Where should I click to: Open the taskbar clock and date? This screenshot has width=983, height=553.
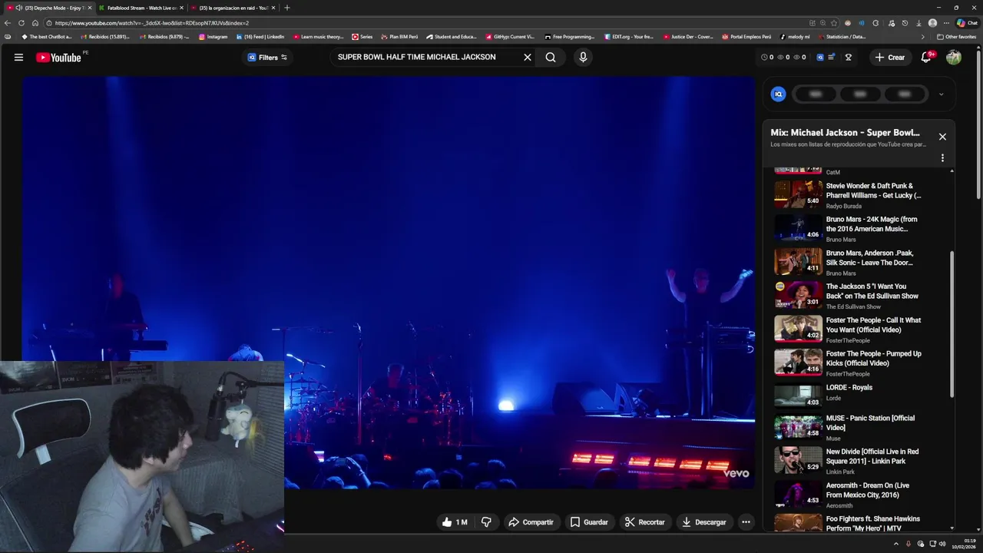pos(965,544)
